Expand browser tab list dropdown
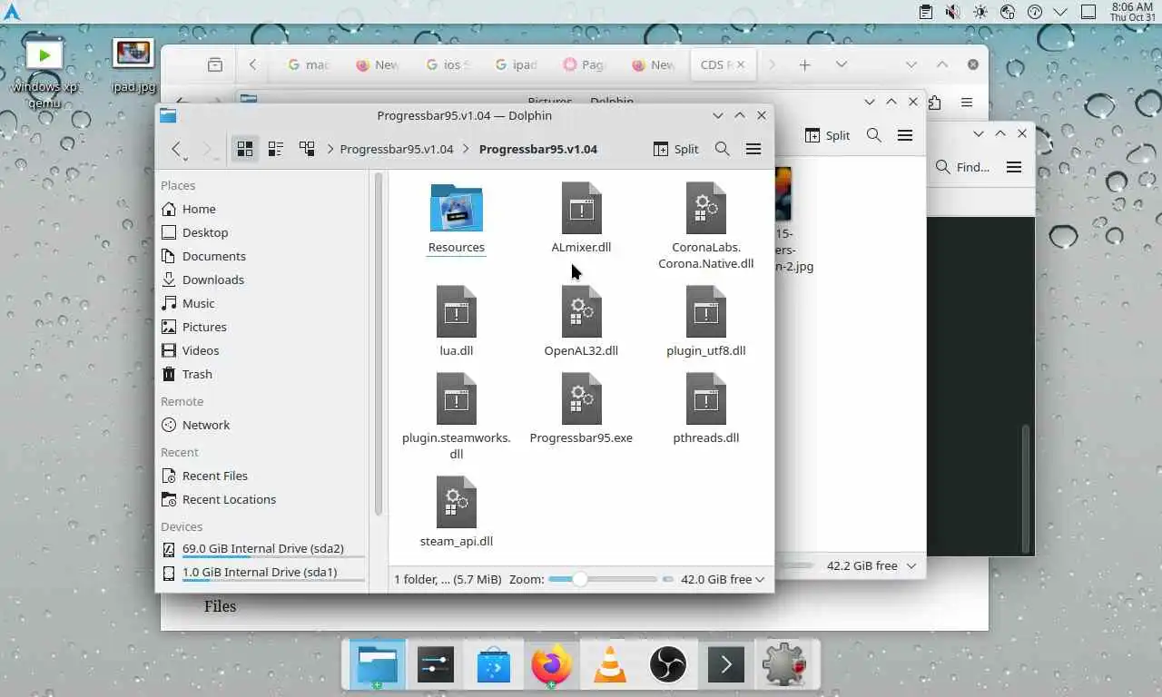The image size is (1162, 697). (x=841, y=64)
